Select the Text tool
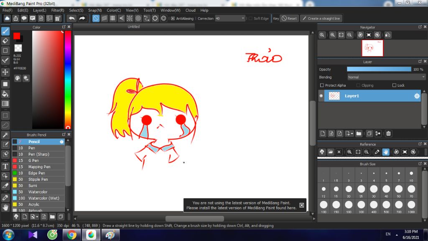 (x=5, y=166)
